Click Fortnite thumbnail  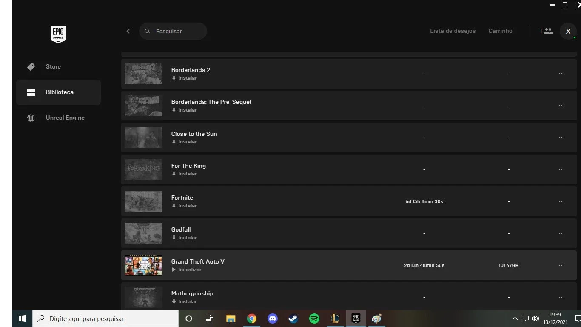143,201
